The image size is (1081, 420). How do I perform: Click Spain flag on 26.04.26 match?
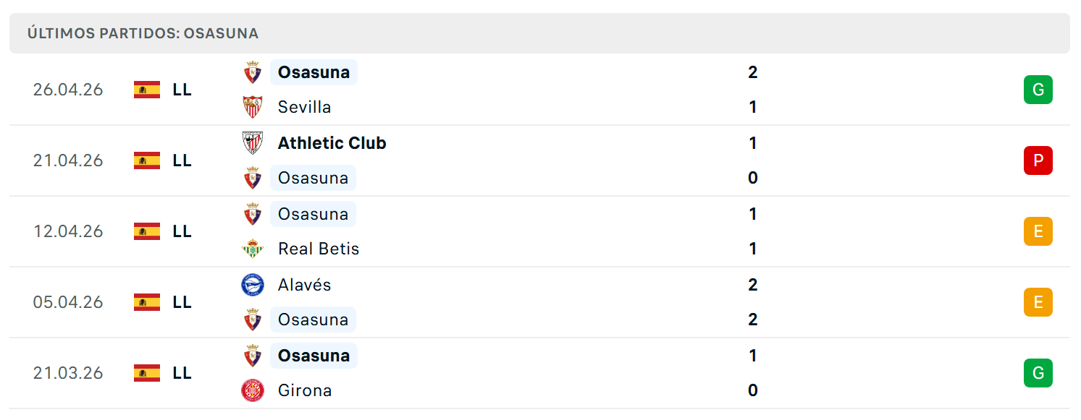147,90
